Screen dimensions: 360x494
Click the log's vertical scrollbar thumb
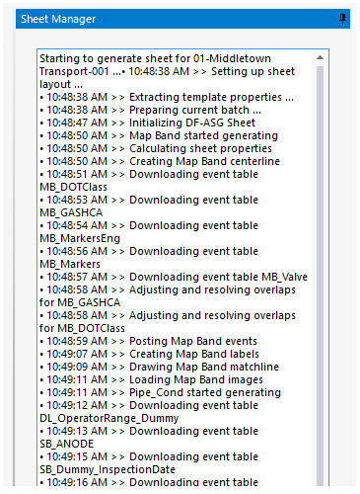pos(320,276)
